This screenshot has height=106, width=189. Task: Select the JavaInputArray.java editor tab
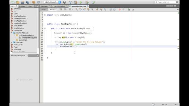coord(79,6)
